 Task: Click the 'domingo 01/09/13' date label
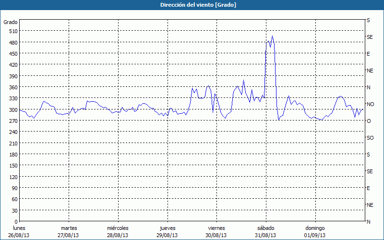[x=314, y=231]
